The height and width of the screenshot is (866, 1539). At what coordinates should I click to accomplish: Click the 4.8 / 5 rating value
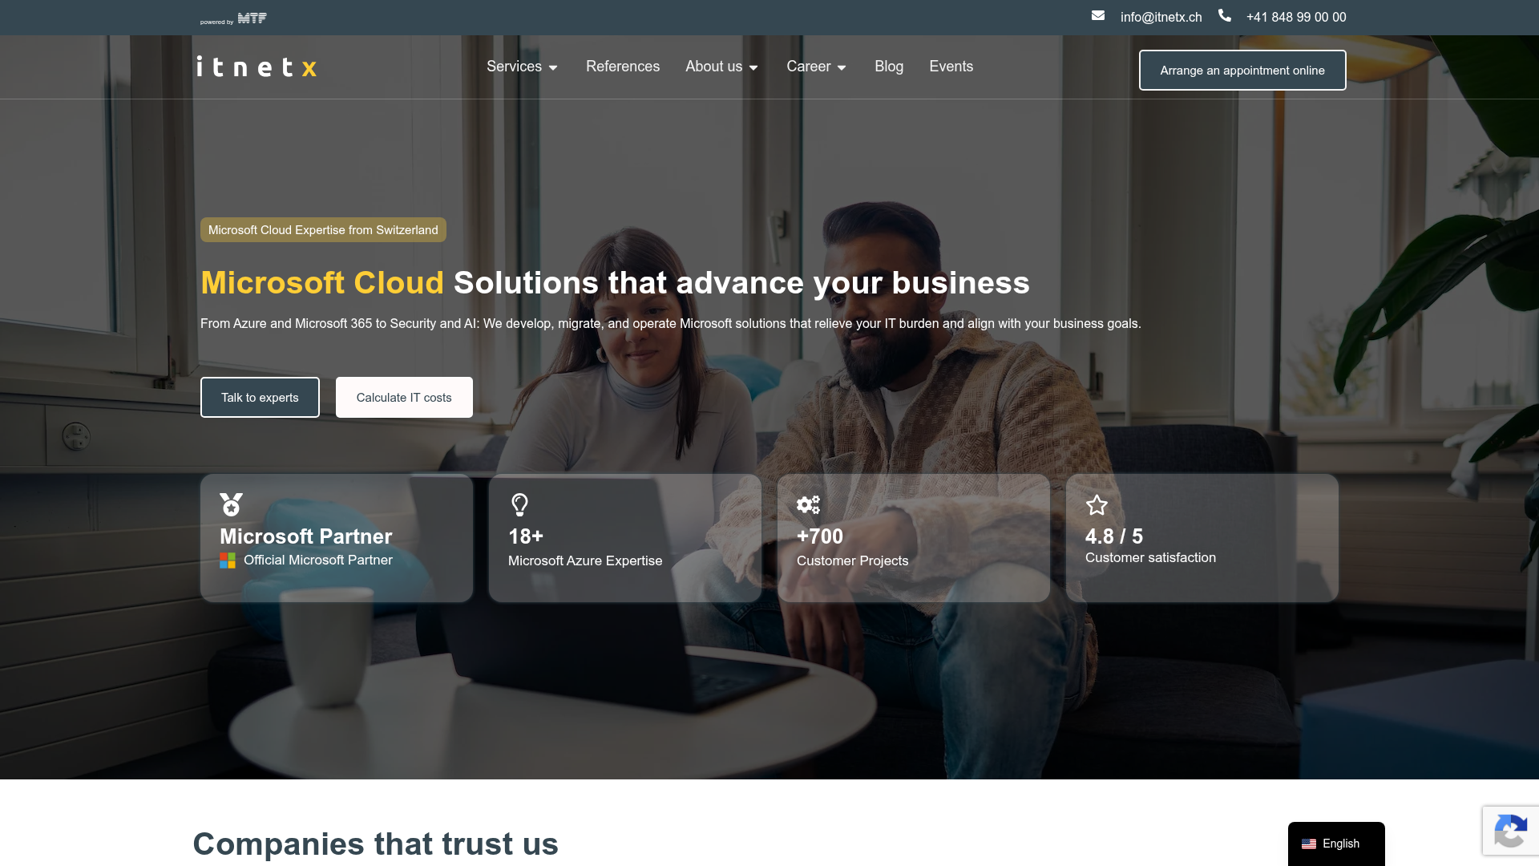point(1114,536)
